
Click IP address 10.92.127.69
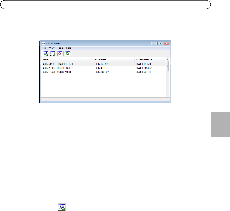pyautogui.click(x=101, y=64)
